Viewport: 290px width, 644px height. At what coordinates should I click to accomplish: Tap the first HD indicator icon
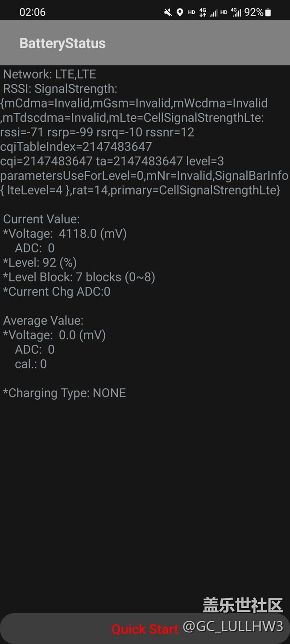pos(191,12)
